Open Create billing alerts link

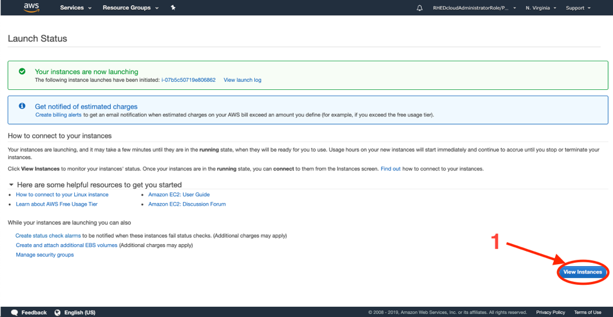point(59,115)
